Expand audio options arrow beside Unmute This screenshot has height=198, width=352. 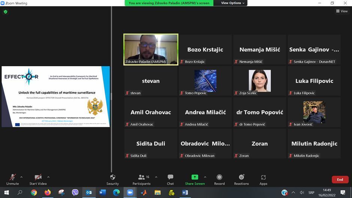[21, 177]
